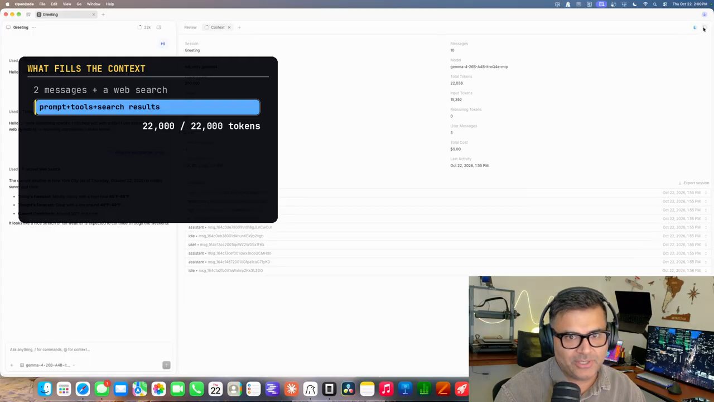Open the gemma-4-26B-A4B model selector

tap(47, 365)
